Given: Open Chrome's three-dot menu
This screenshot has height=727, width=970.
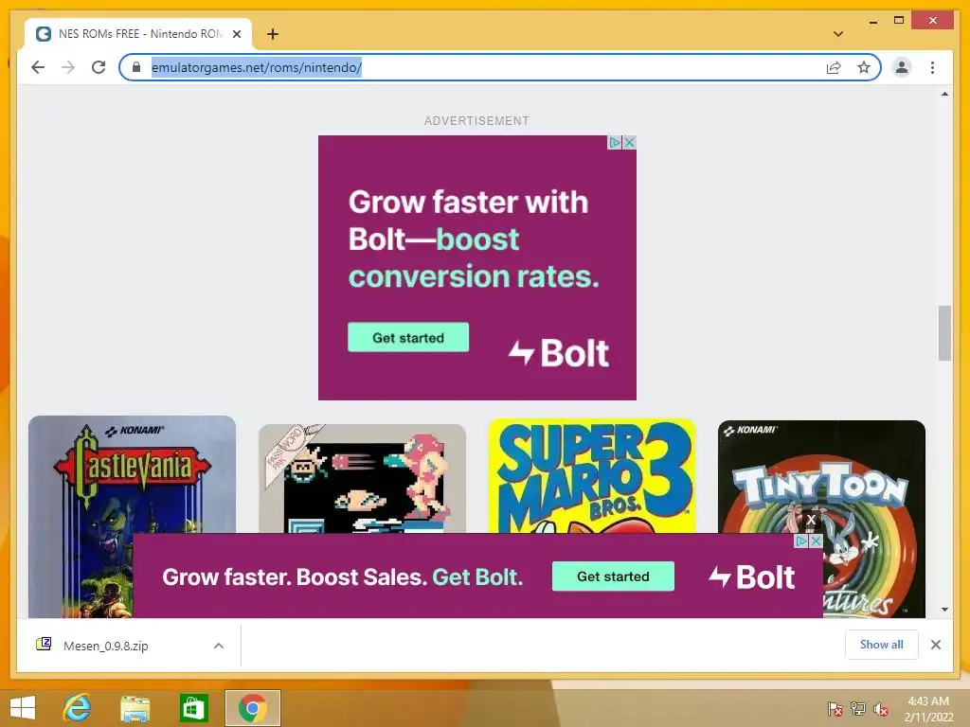Looking at the screenshot, I should click(932, 67).
